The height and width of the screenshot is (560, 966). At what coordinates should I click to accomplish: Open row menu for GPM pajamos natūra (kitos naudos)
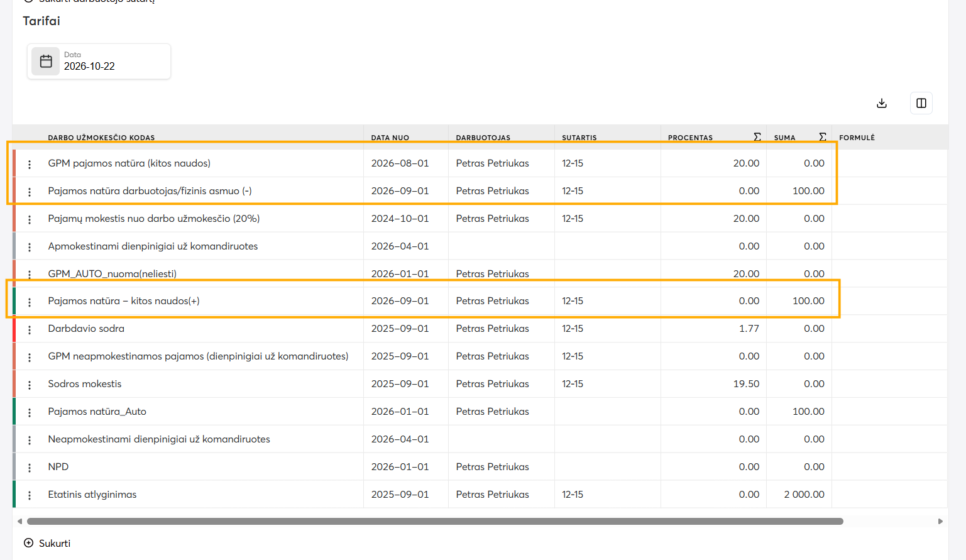click(30, 164)
